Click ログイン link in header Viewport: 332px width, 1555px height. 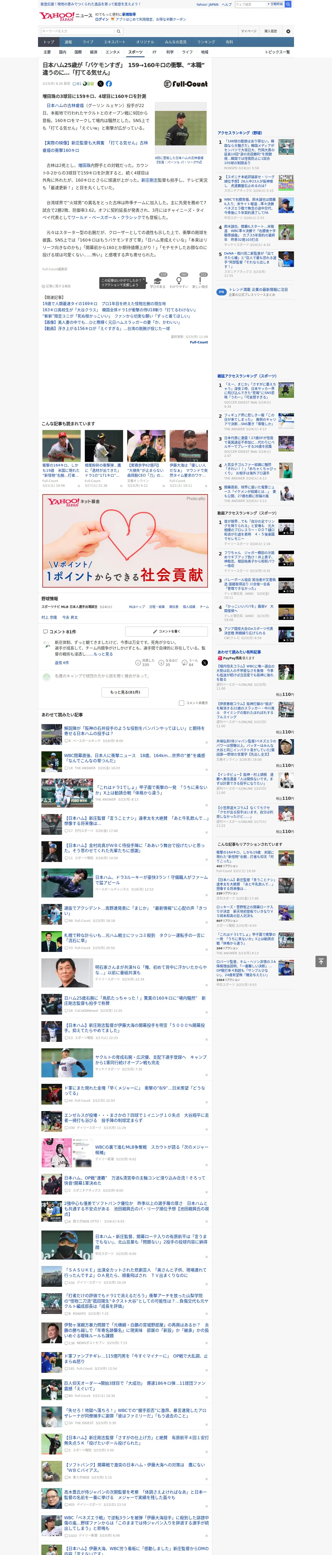pyautogui.click(x=102, y=19)
